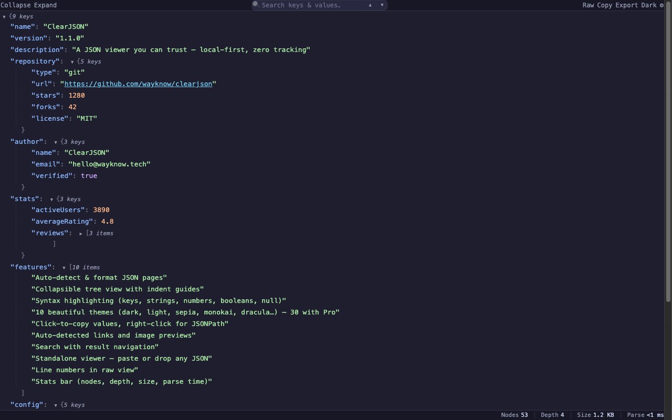Click the "author" key
Image resolution: width=672 pixels, height=420 pixels.
pos(27,142)
